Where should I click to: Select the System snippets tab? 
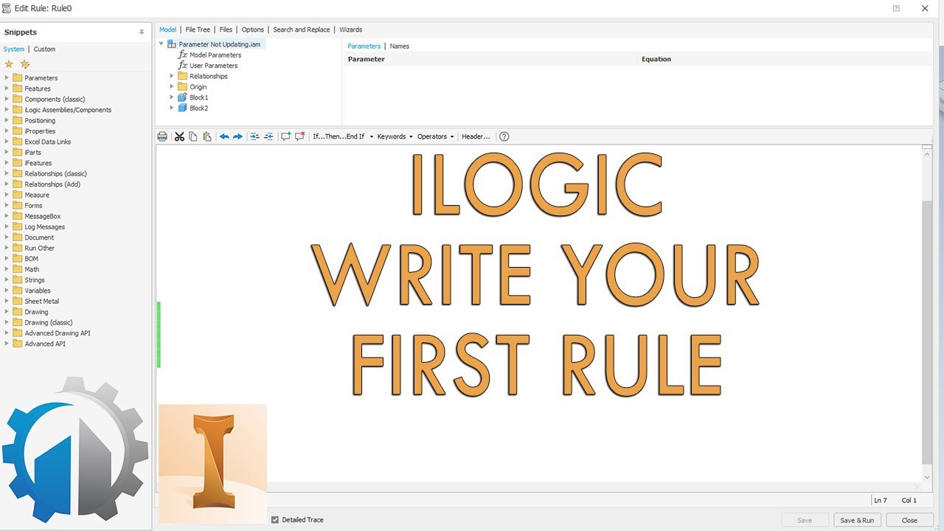click(x=14, y=49)
